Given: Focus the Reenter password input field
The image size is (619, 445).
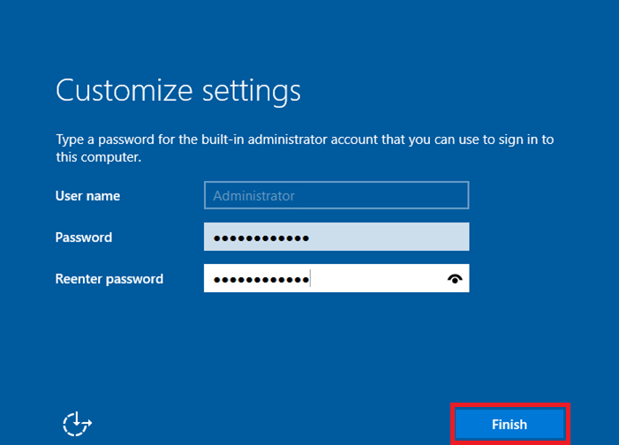Looking at the screenshot, I should pyautogui.click(x=336, y=279).
